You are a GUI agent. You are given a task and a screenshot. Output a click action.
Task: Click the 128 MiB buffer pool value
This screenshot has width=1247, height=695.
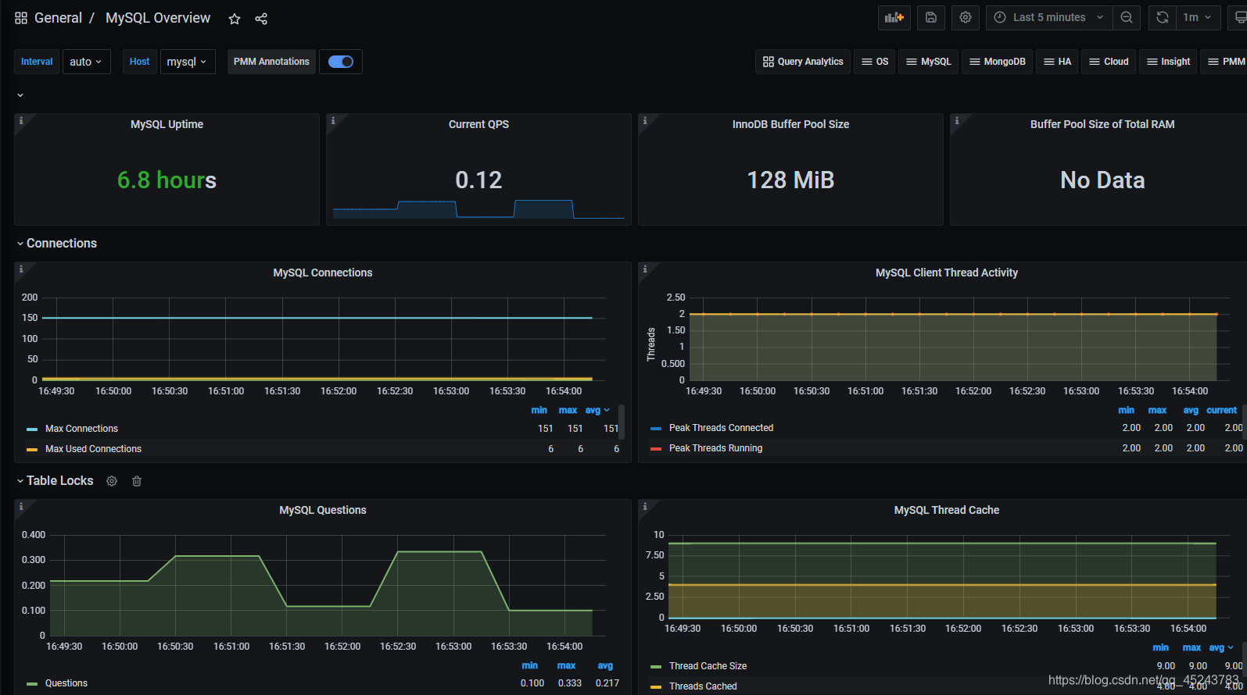tap(790, 180)
